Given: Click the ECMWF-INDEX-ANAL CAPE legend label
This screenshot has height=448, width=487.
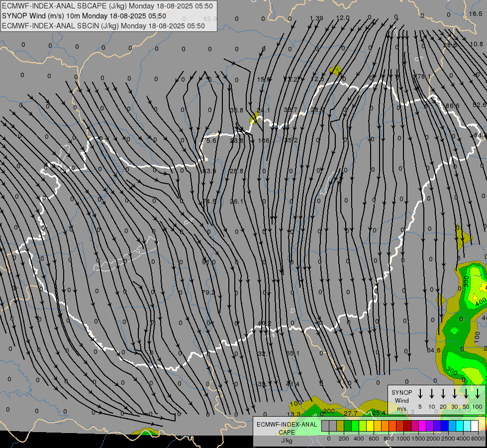Looking at the screenshot, I should [287, 428].
